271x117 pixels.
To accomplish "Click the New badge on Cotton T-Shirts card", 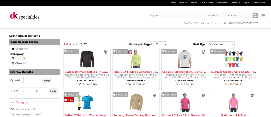I will (x=69, y=100).
